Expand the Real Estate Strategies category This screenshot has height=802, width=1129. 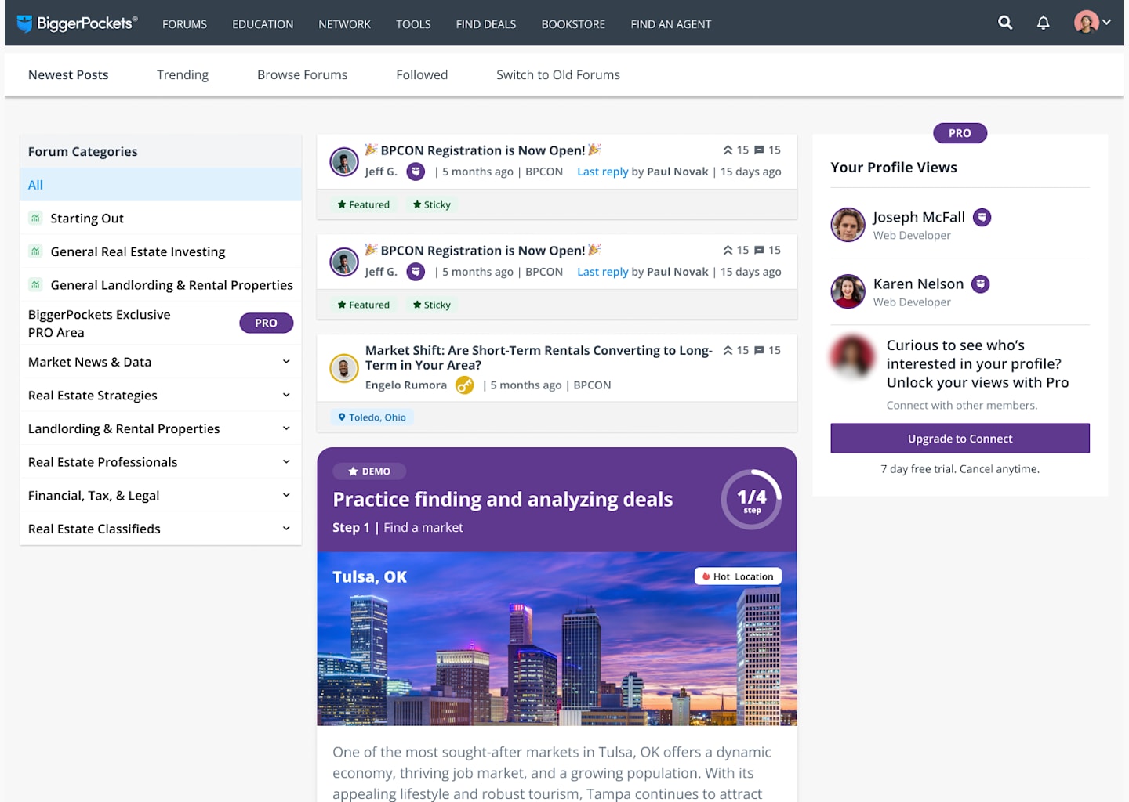tap(286, 395)
